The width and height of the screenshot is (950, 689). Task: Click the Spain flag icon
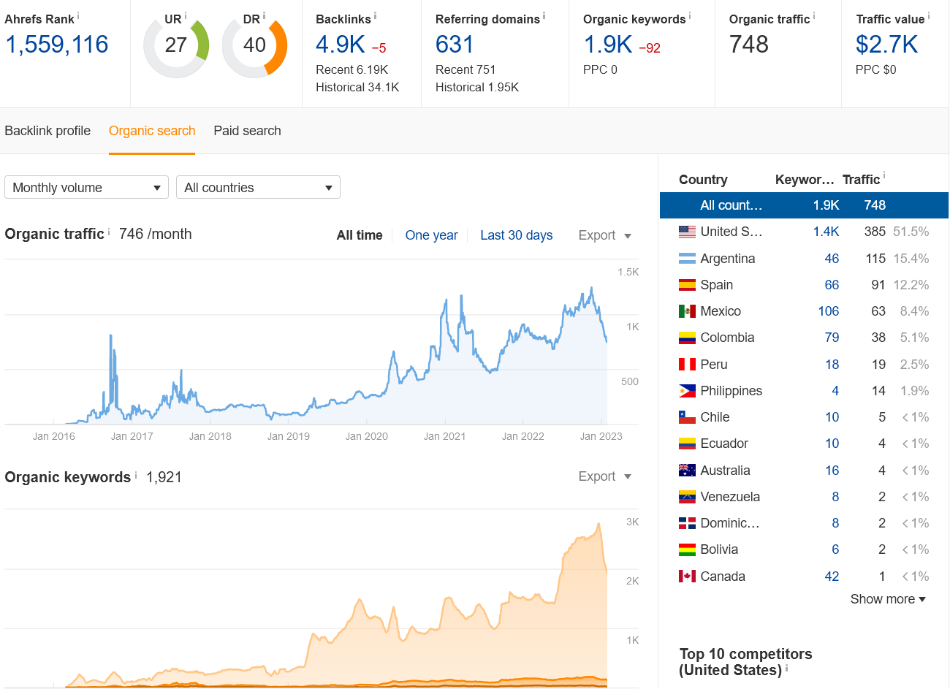pyautogui.click(x=687, y=285)
